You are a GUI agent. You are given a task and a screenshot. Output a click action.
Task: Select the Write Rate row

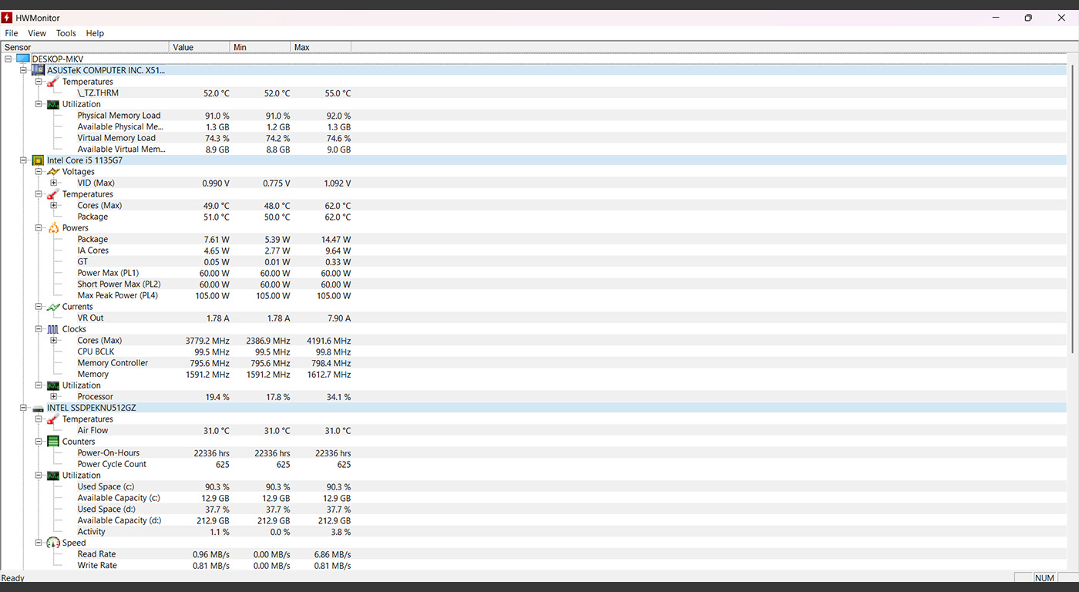pyautogui.click(x=533, y=565)
